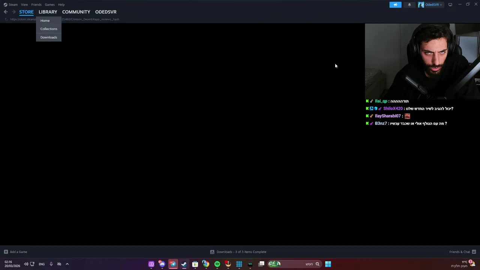
Task: Open Steam from the taskbar
Action: 184,264
